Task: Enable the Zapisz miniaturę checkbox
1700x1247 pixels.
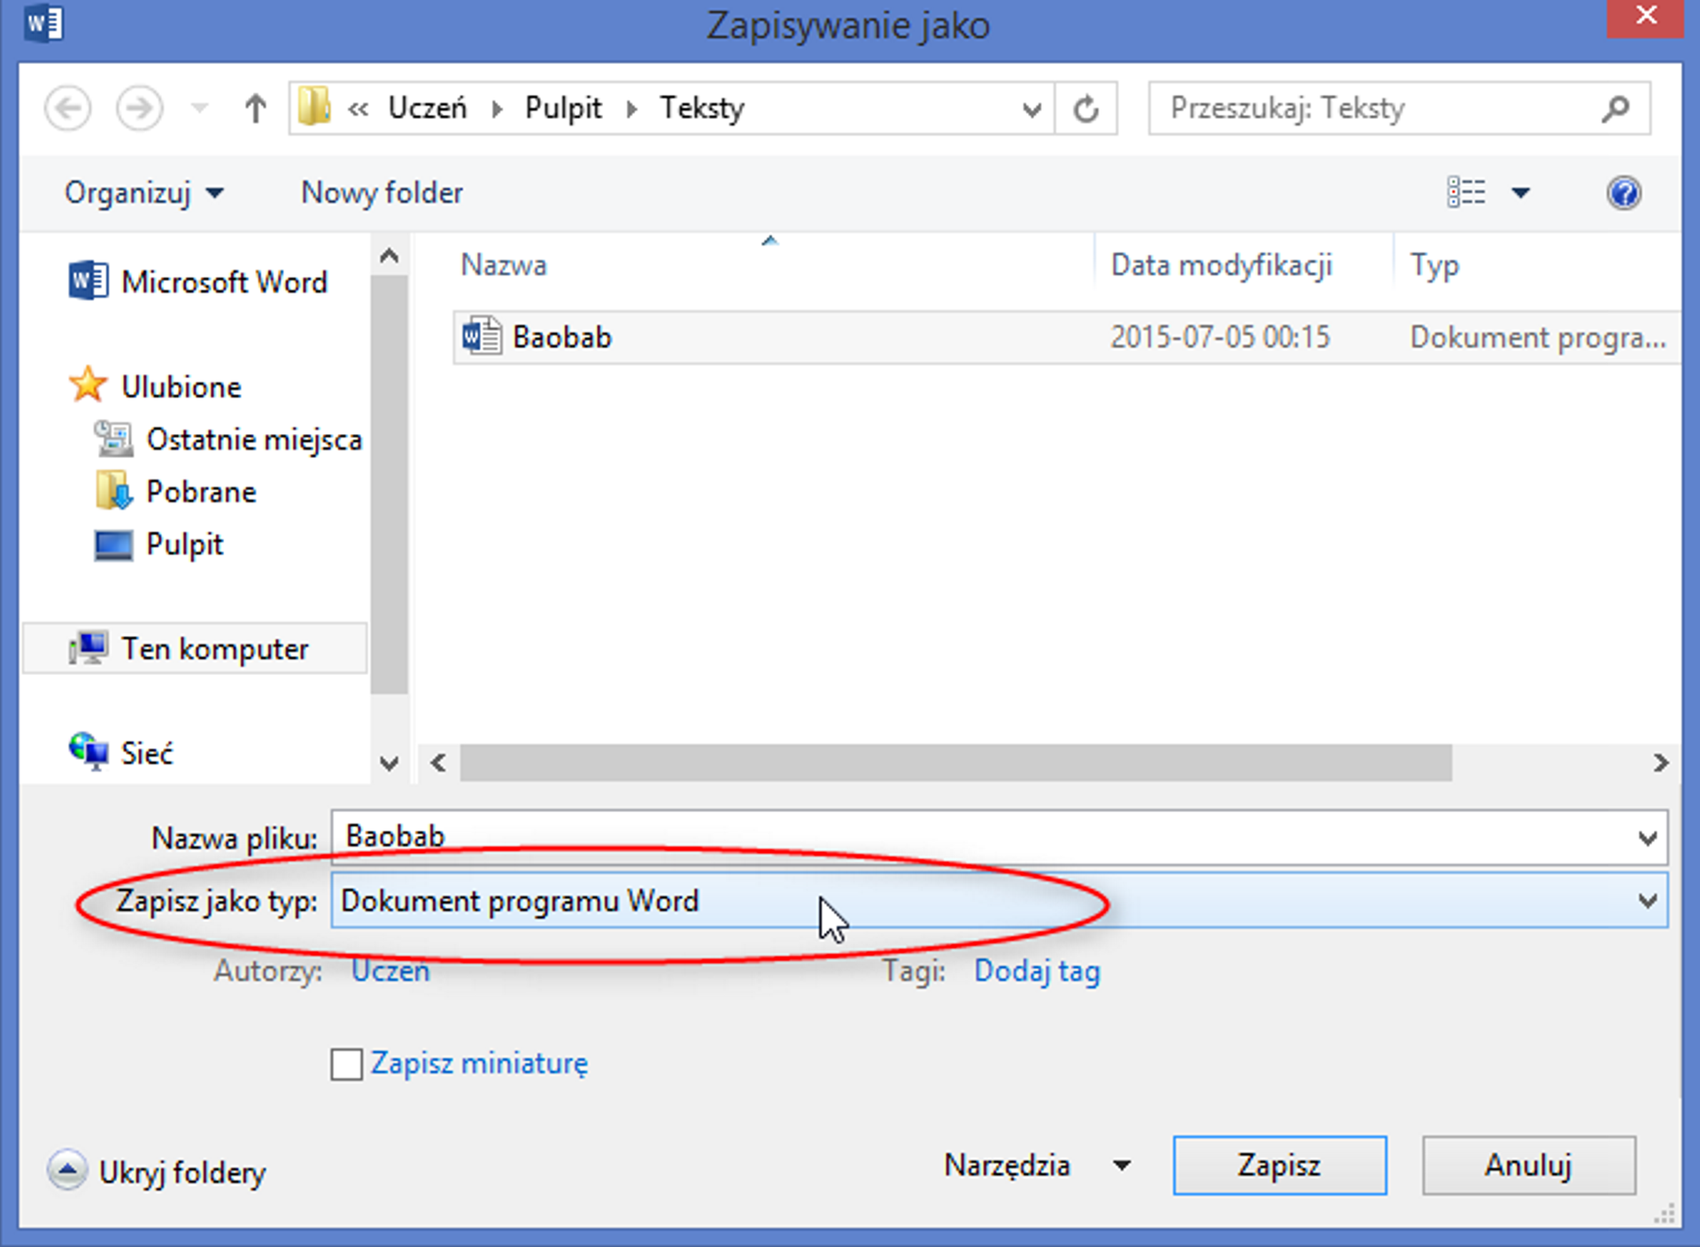Action: (346, 1064)
